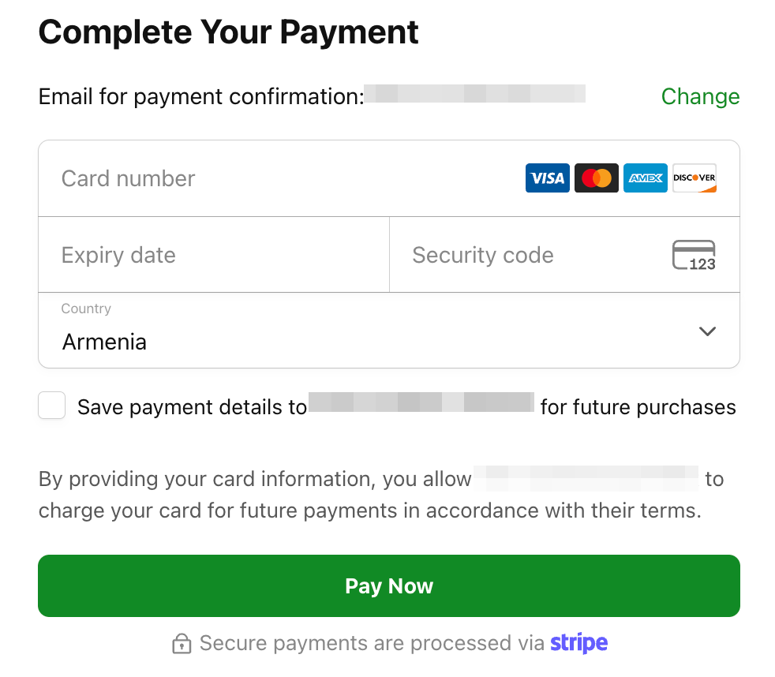The width and height of the screenshot is (775, 677).
Task: Click the Visa card logo
Action: [547, 178]
